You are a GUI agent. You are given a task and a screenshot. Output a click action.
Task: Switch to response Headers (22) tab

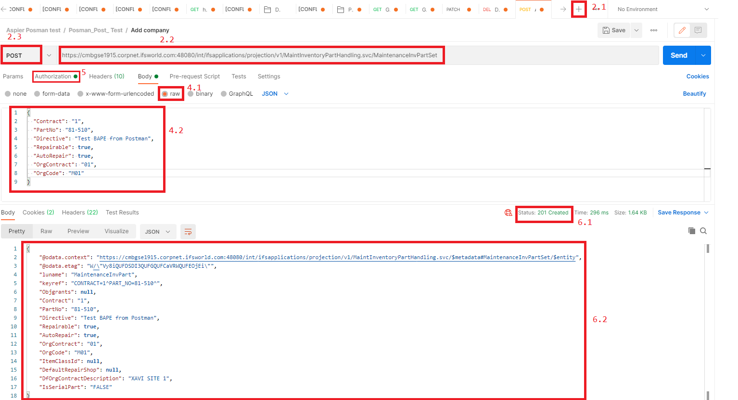pyautogui.click(x=80, y=212)
